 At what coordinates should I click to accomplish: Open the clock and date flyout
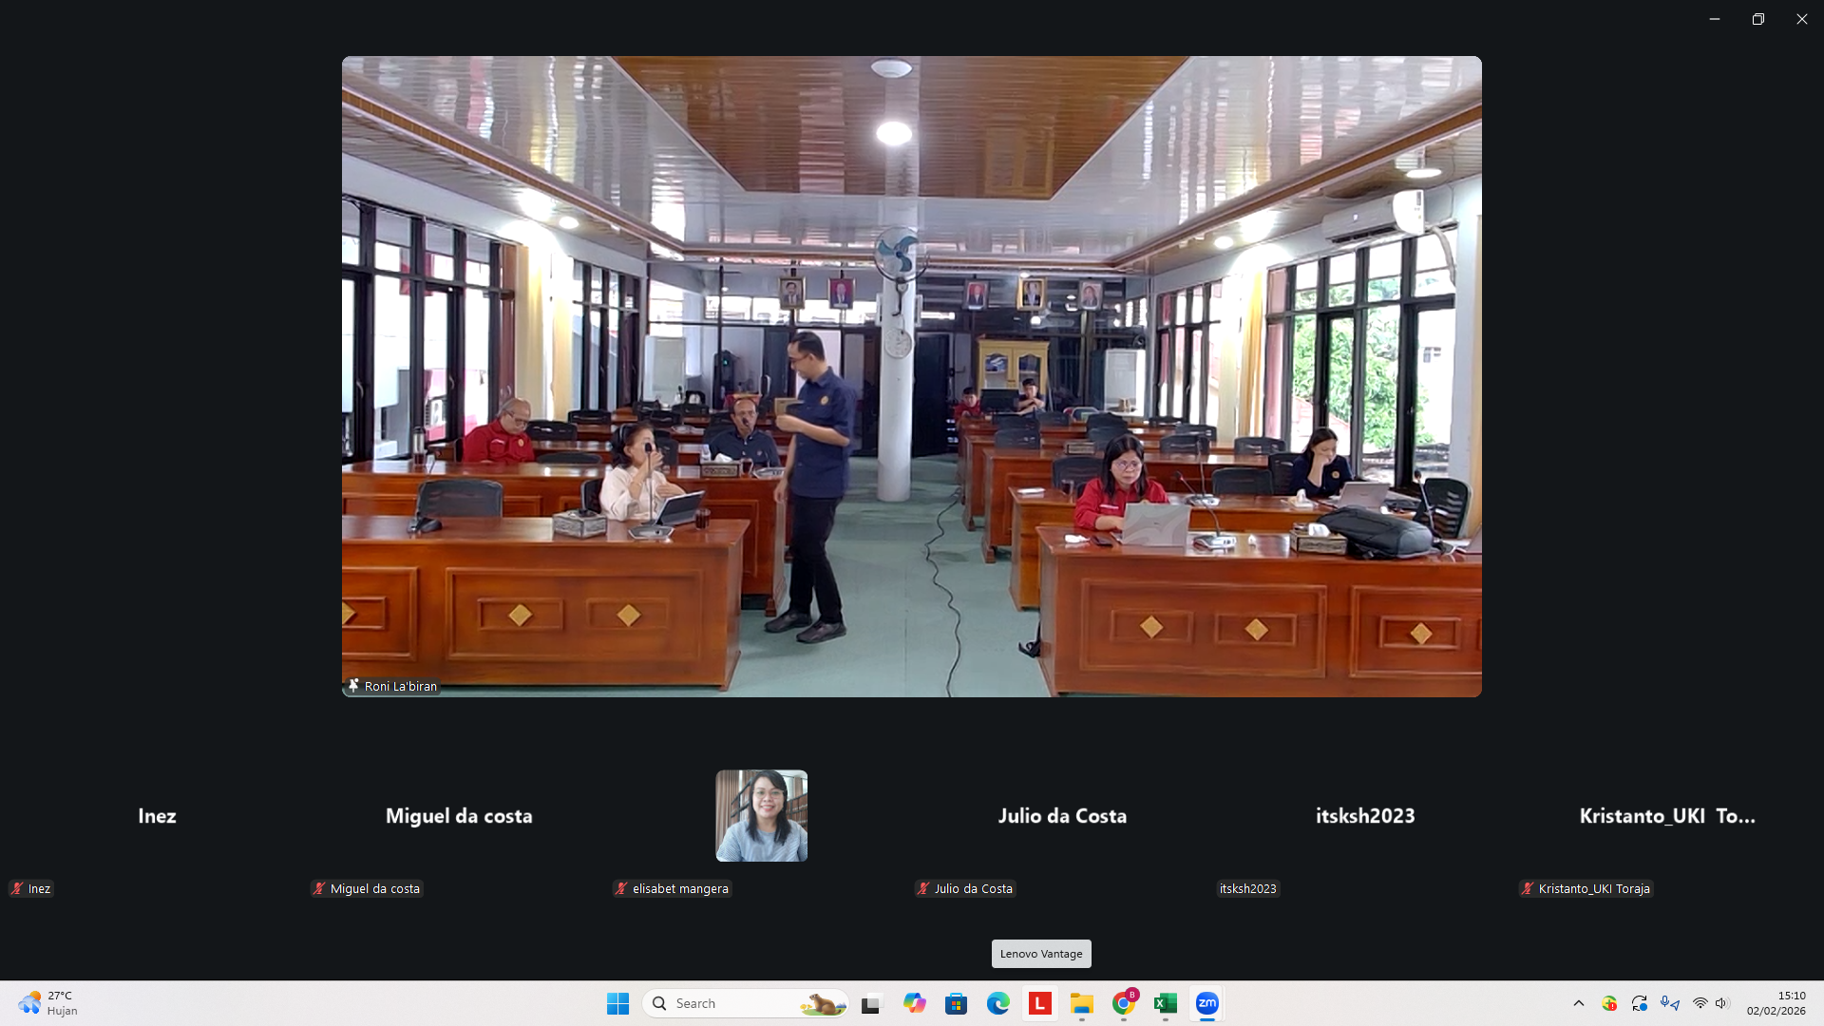(x=1776, y=1003)
